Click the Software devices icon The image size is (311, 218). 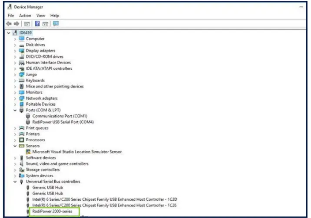click(21, 158)
